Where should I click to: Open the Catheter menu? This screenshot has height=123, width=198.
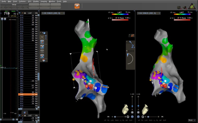(22, 2)
